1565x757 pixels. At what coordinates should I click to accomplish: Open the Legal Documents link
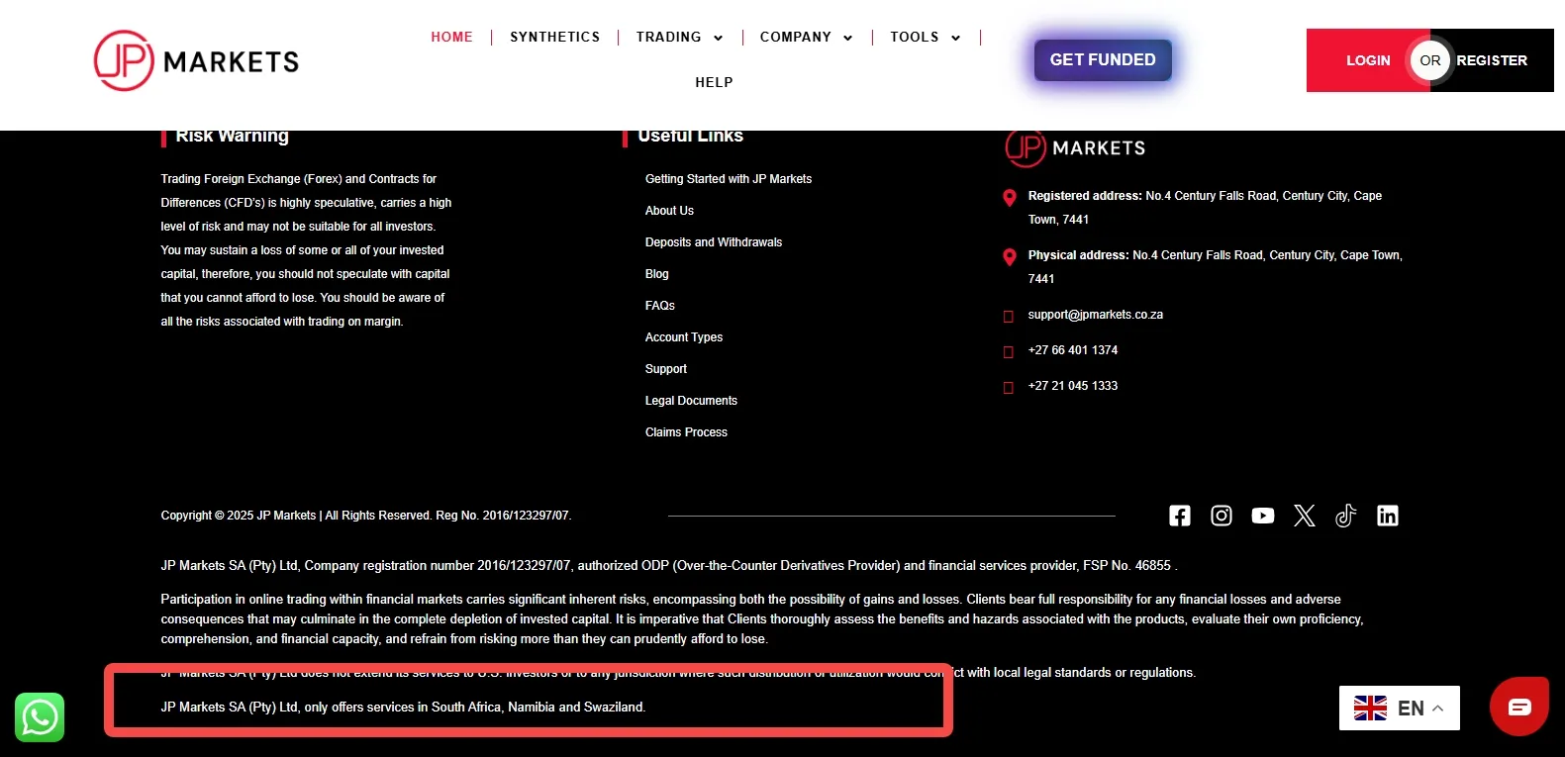(691, 401)
